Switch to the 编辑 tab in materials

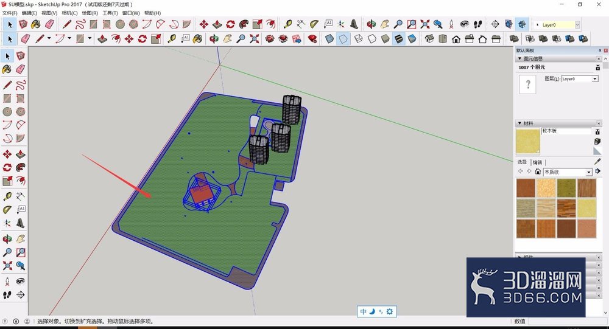537,162
